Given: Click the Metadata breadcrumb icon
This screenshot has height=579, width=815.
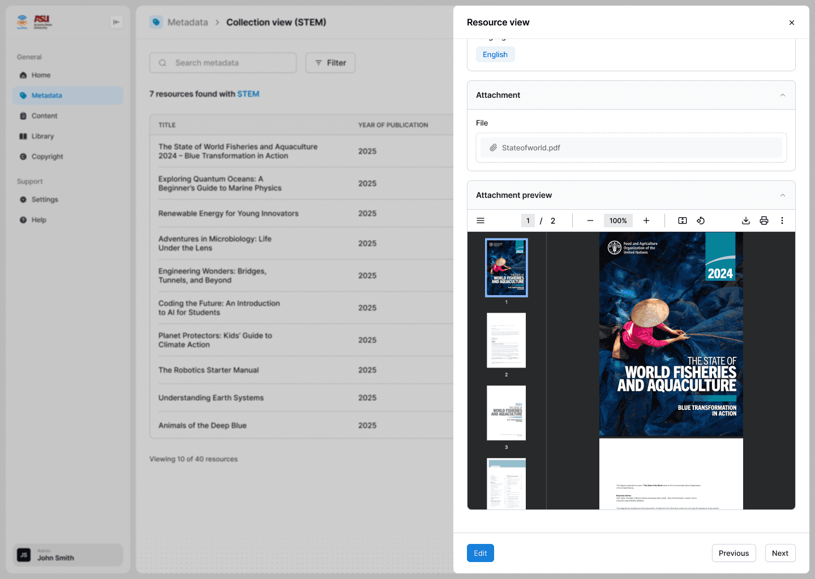Looking at the screenshot, I should pyautogui.click(x=156, y=22).
